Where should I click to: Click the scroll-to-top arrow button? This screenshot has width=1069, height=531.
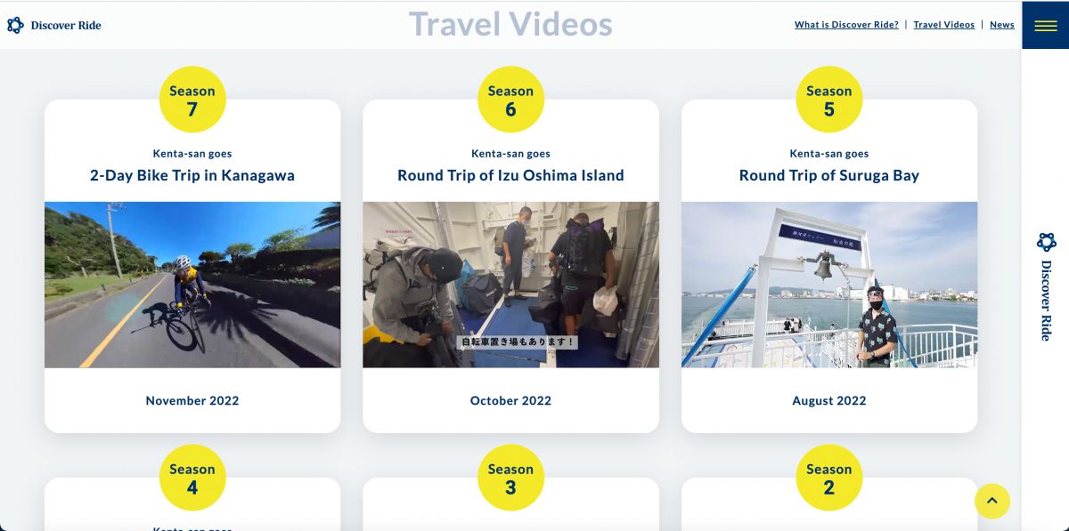tap(991, 501)
